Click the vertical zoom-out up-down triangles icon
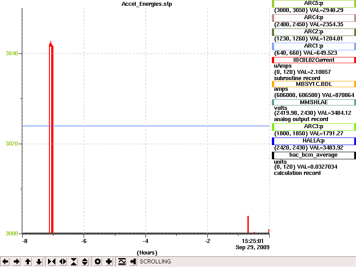The image size is (356, 267). pos(85,262)
